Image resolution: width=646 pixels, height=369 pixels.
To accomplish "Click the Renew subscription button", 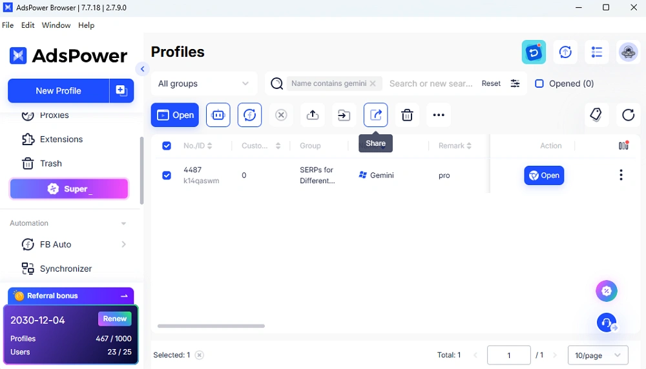I will (x=114, y=319).
